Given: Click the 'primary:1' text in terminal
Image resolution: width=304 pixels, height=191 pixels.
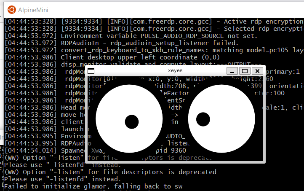Looking at the screenshot, I should point(283,72).
